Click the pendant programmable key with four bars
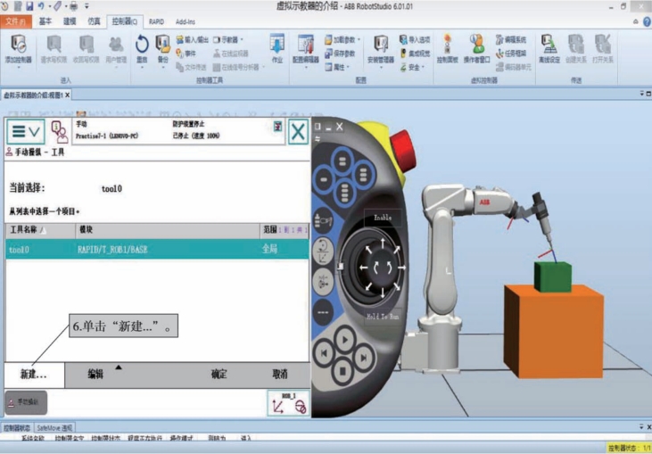 344,192
